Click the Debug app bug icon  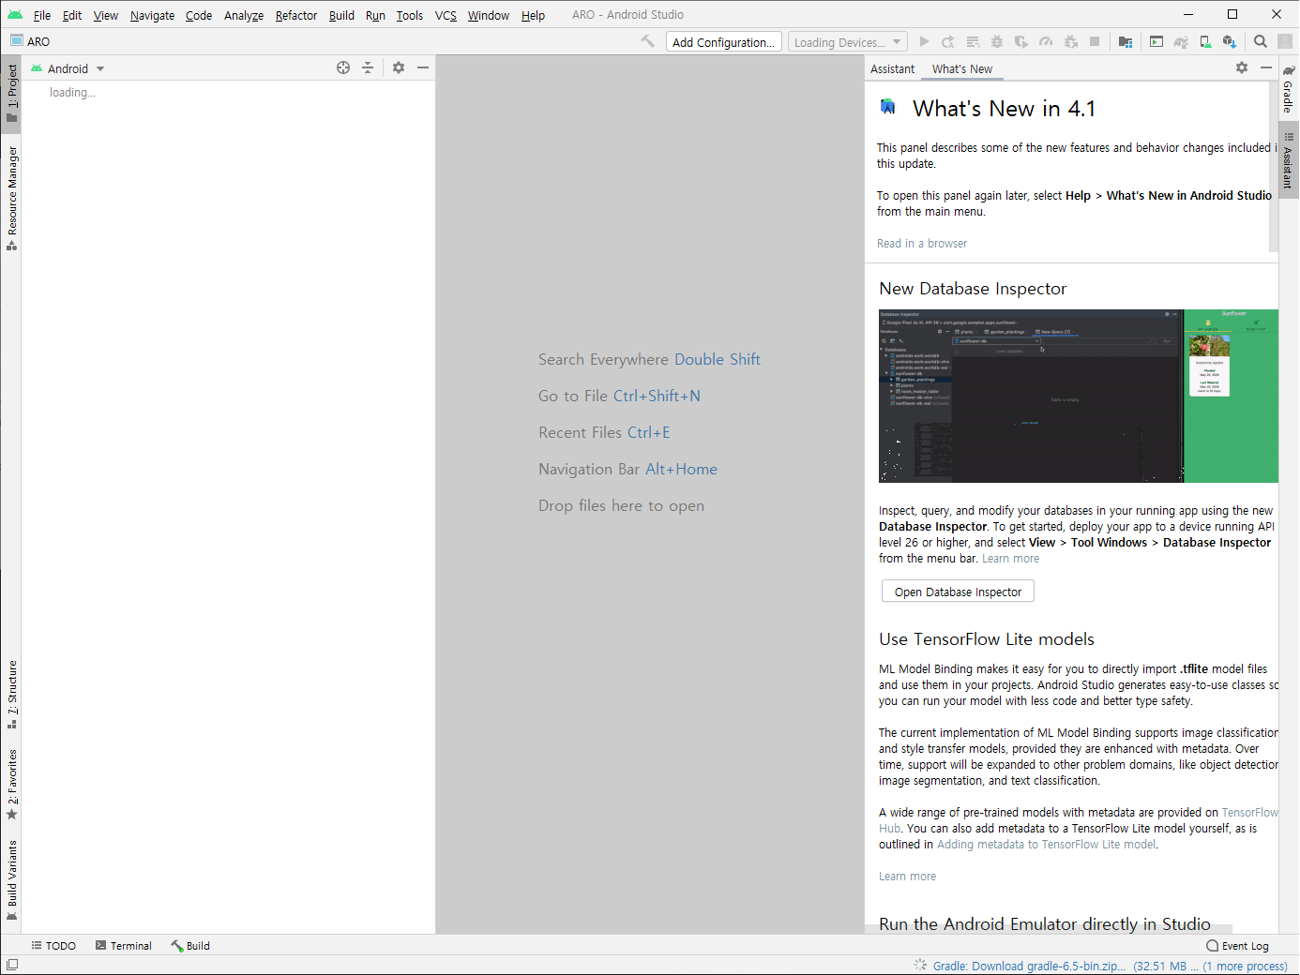[997, 41]
